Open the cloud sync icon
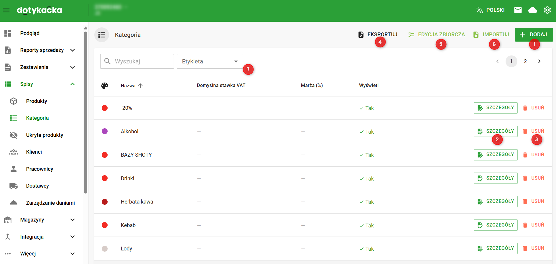The width and height of the screenshot is (556, 264). coord(532,10)
